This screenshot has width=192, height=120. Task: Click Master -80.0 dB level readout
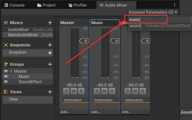tap(74, 85)
